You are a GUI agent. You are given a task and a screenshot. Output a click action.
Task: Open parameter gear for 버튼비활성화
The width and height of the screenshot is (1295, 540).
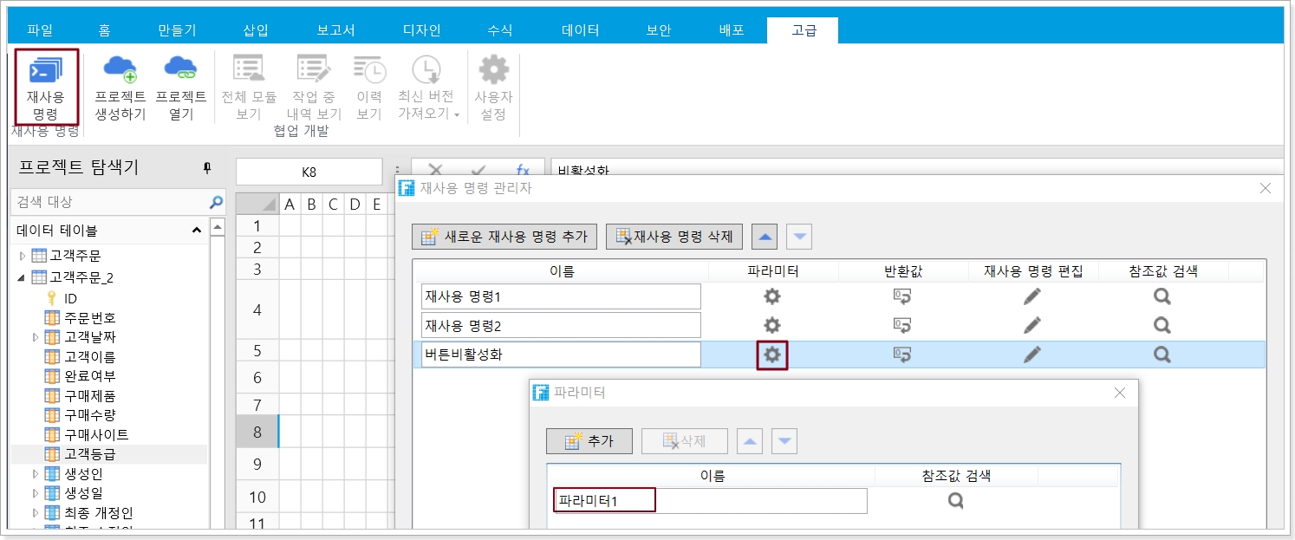pyautogui.click(x=771, y=355)
